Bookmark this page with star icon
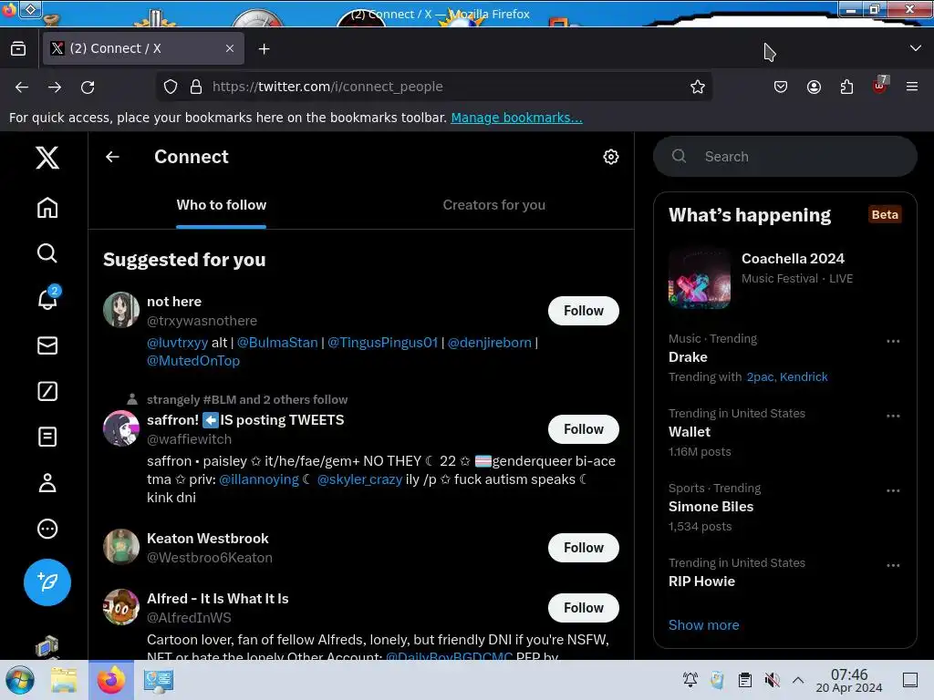Viewport: 934px width, 700px height. click(698, 87)
